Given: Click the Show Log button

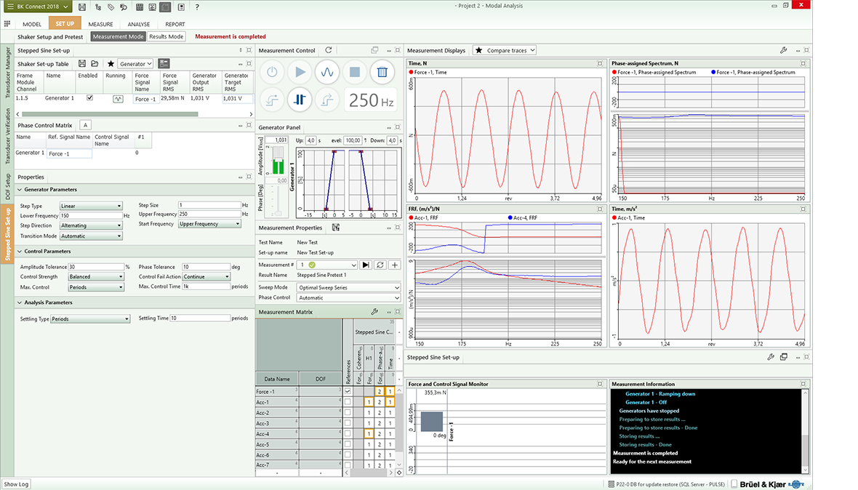Looking at the screenshot, I should [x=17, y=484].
